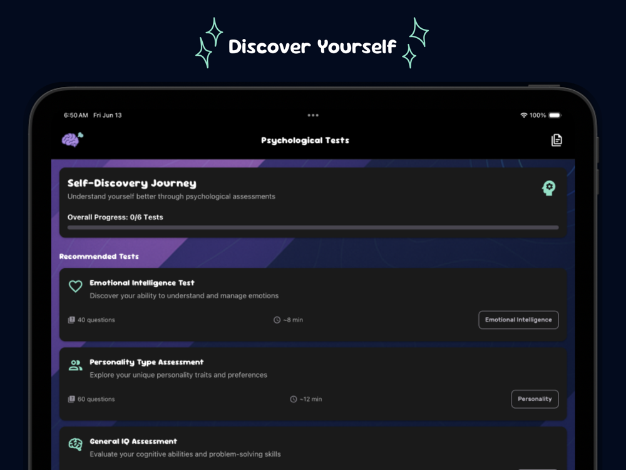Tap the questions icon beside 40 questions

(71, 320)
